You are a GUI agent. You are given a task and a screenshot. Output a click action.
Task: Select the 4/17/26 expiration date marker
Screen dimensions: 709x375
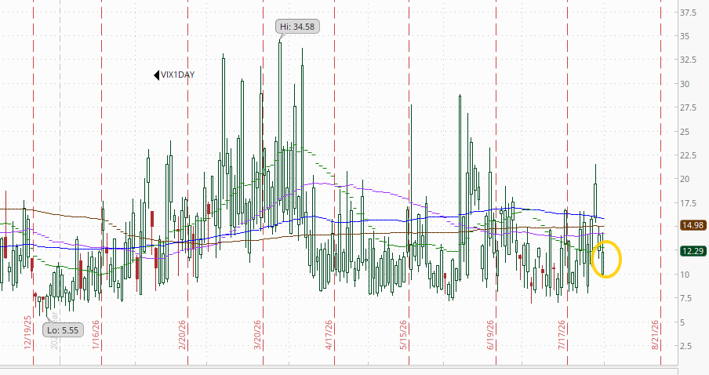click(329, 335)
